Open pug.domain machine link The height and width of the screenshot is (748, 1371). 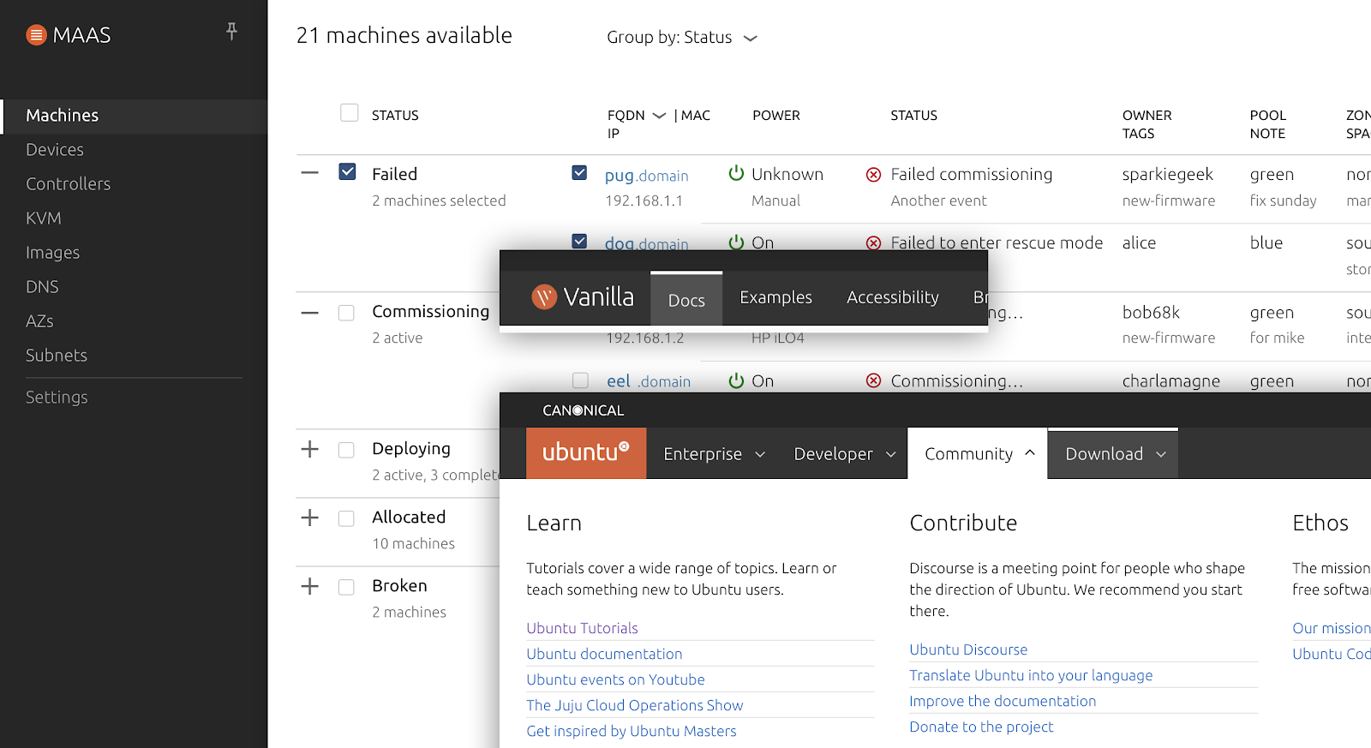point(646,175)
